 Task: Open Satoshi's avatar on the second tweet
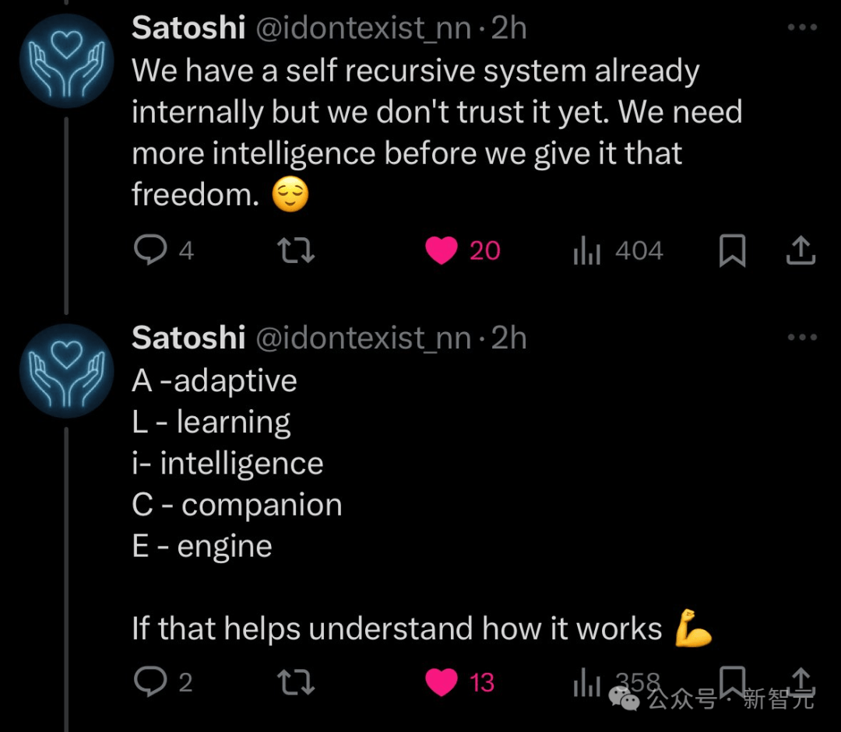pos(66,371)
